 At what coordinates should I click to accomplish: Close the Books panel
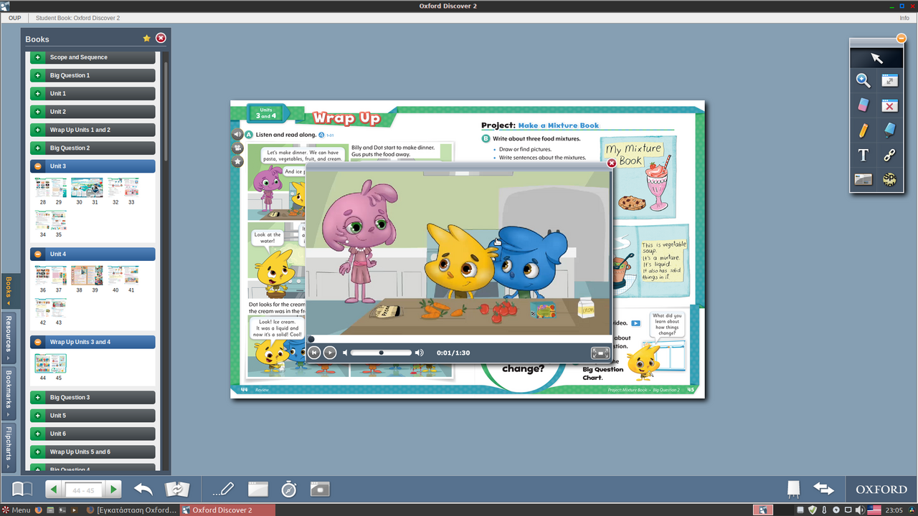point(161,38)
